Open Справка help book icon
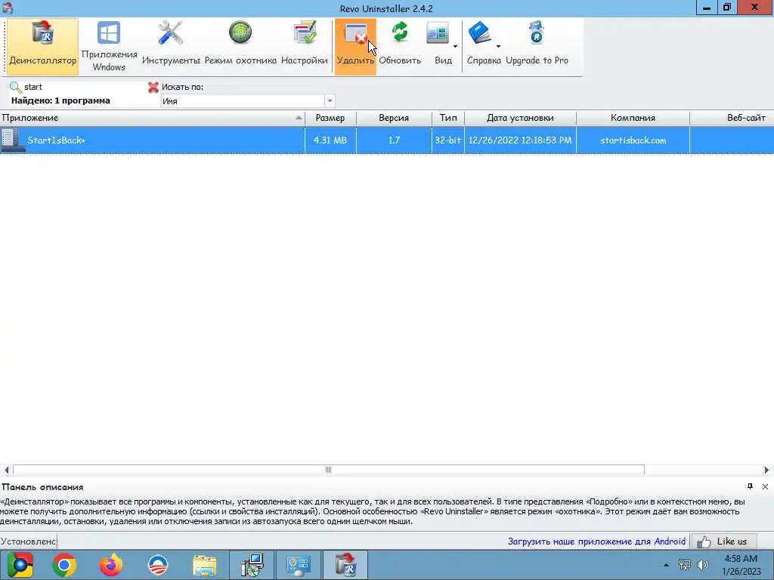Viewport: 774px width, 580px height. [x=478, y=33]
